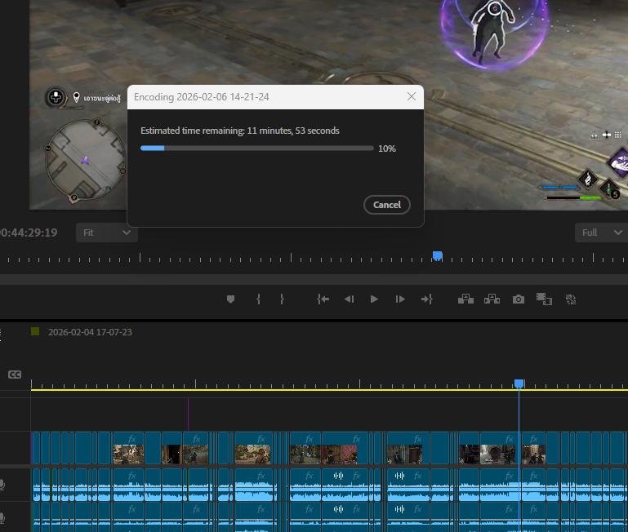628x532 pixels.
Task: Click the encoding progress bar at 10%
Action: point(256,149)
